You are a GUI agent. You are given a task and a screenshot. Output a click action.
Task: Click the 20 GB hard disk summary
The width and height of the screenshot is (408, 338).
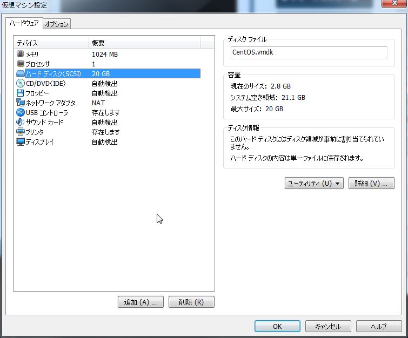click(101, 74)
